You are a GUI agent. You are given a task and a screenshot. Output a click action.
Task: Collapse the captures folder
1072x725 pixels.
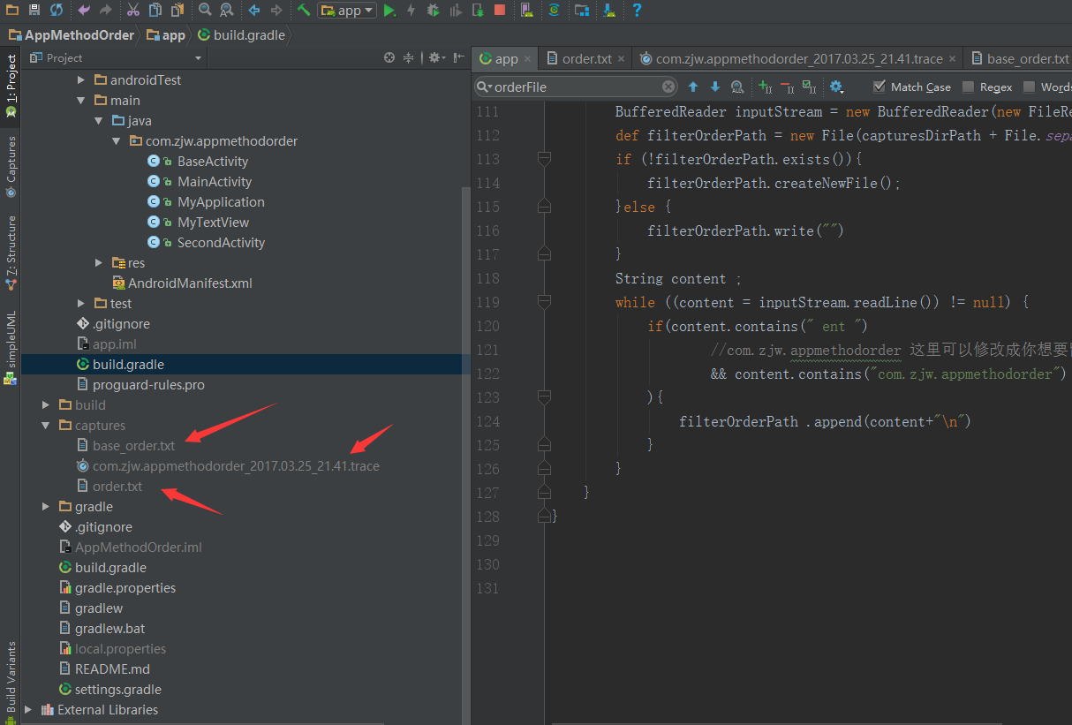click(47, 426)
